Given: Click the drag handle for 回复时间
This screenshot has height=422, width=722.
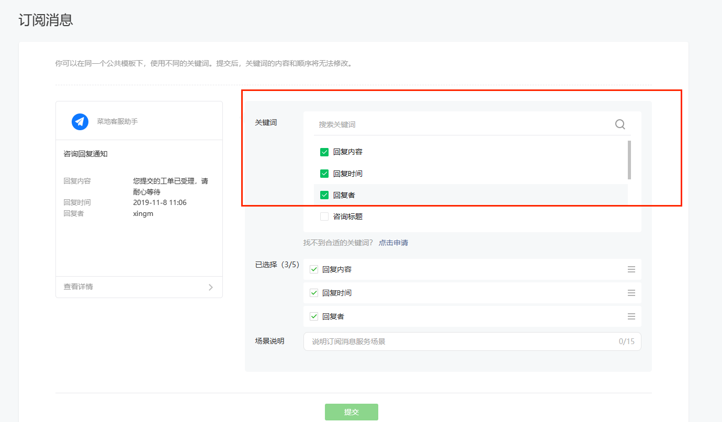Looking at the screenshot, I should (631, 293).
